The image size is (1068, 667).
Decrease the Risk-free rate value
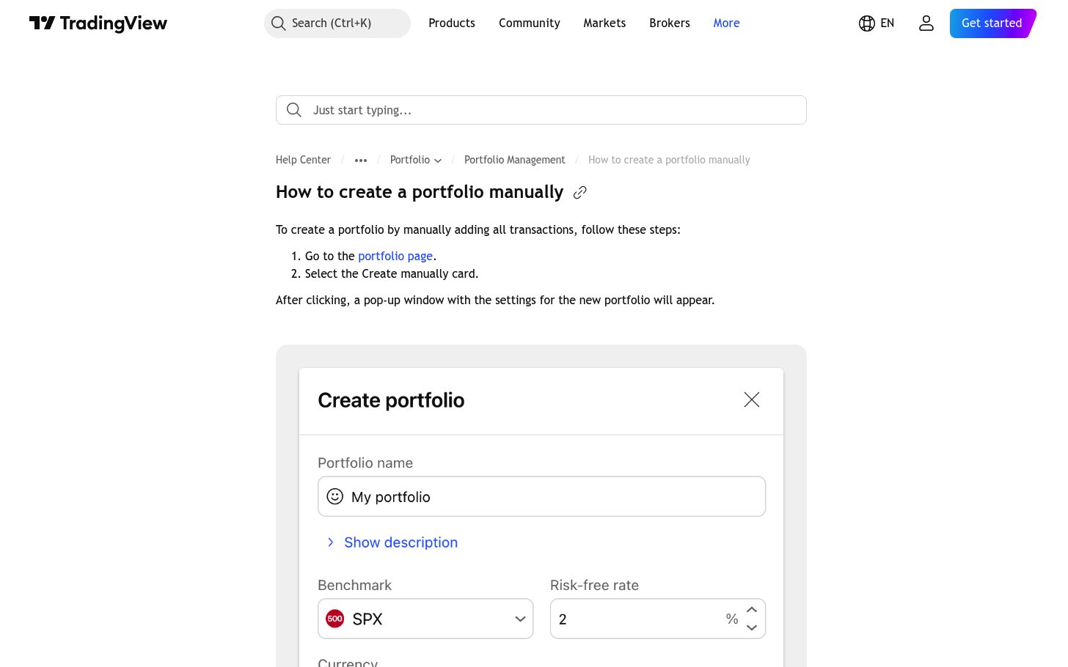pyautogui.click(x=752, y=627)
